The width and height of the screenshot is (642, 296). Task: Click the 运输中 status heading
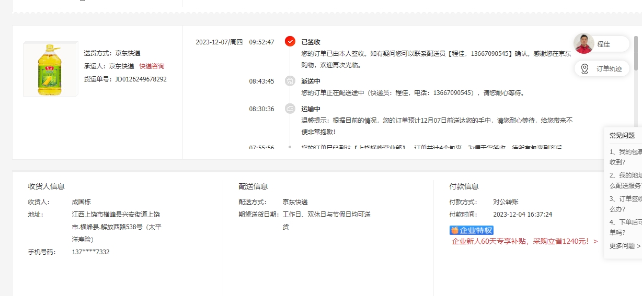311,109
